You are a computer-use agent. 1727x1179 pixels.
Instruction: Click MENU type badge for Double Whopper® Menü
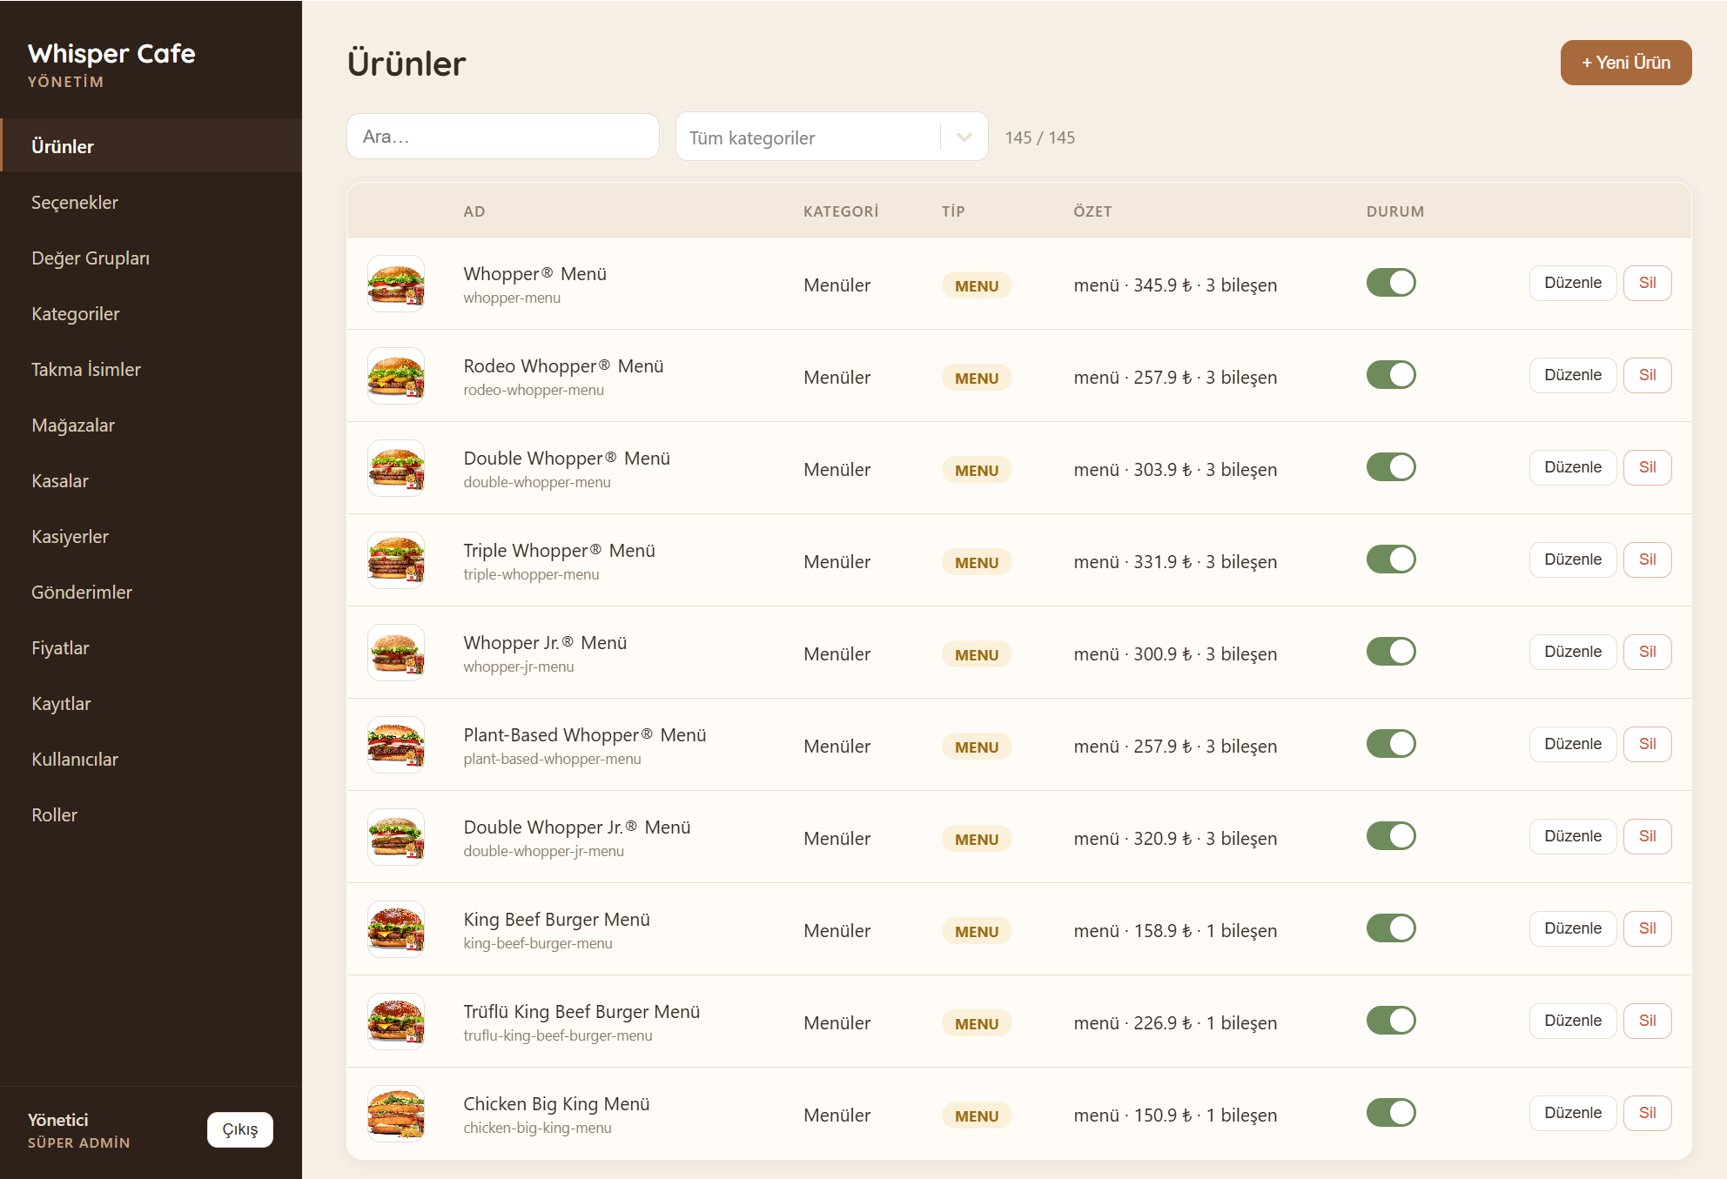point(977,470)
